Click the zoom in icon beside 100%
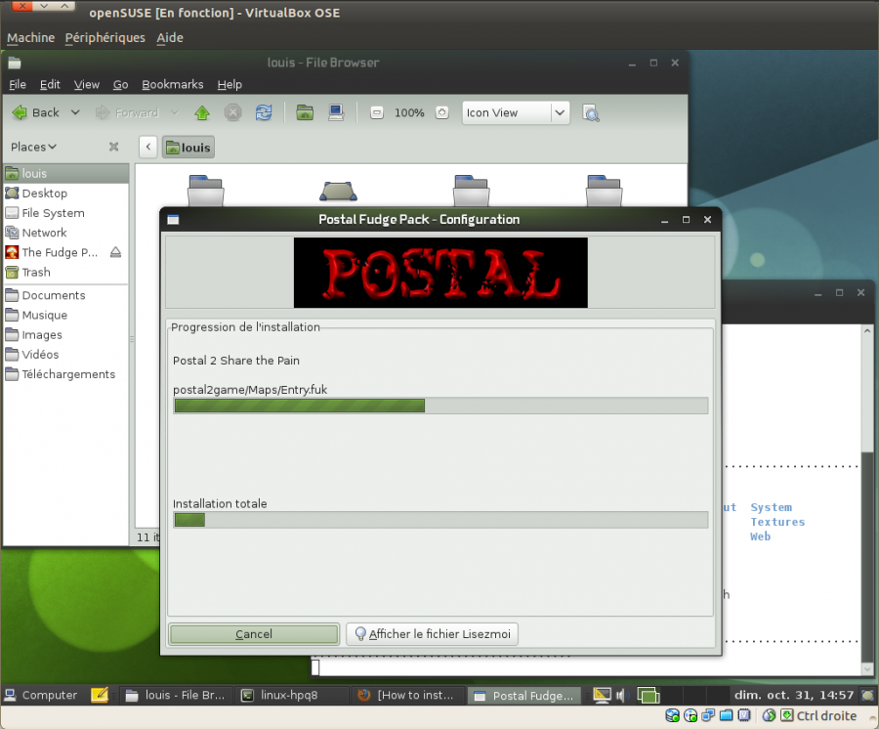 441,112
